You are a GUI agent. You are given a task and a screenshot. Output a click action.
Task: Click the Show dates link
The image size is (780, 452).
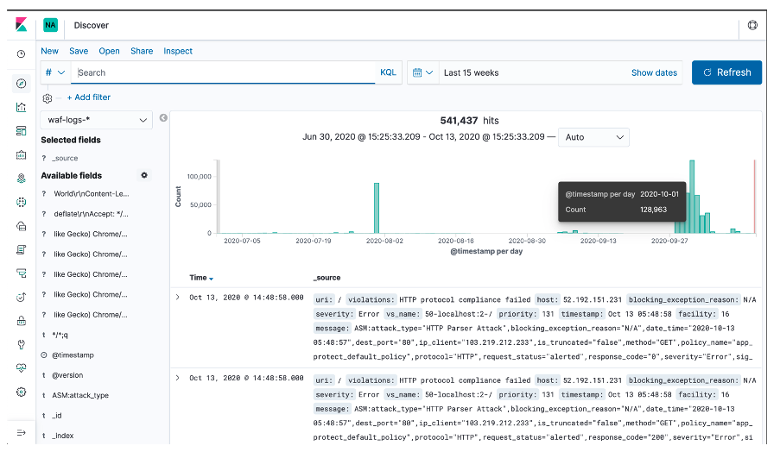click(654, 72)
